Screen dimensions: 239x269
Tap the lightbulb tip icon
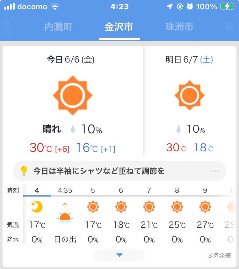point(24,171)
